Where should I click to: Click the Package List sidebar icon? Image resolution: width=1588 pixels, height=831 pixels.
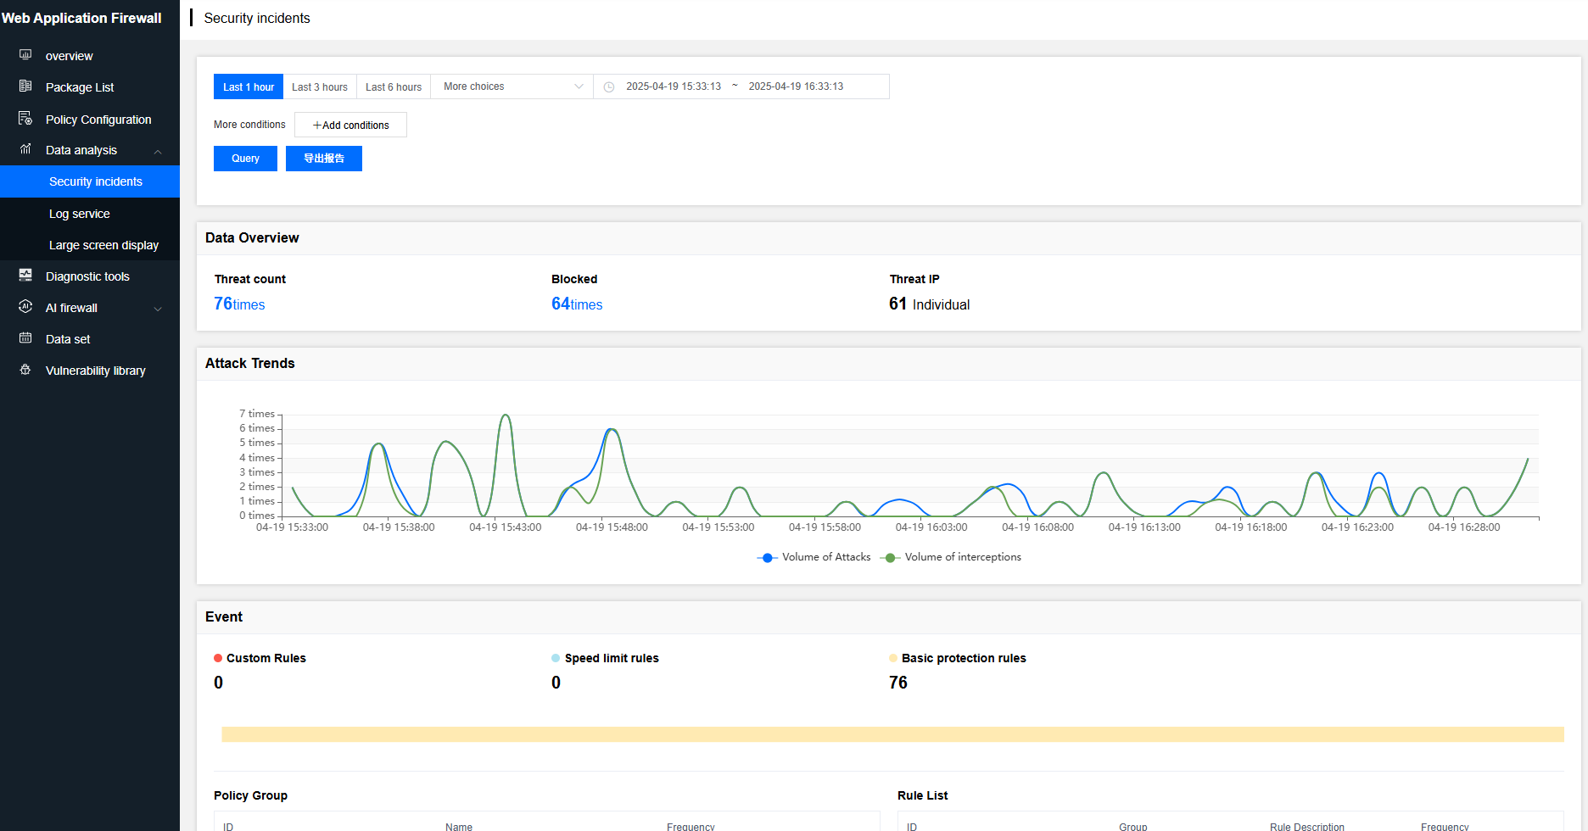click(x=25, y=86)
